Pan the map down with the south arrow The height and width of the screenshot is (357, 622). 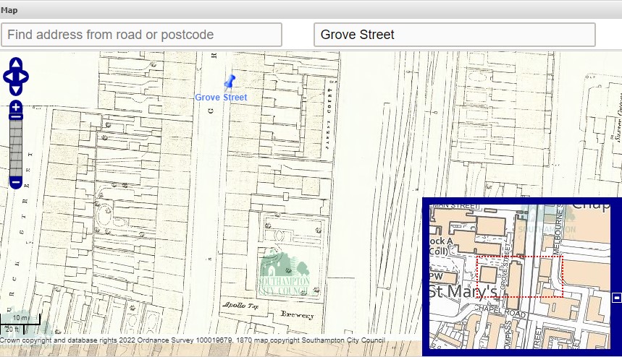pyautogui.click(x=16, y=90)
